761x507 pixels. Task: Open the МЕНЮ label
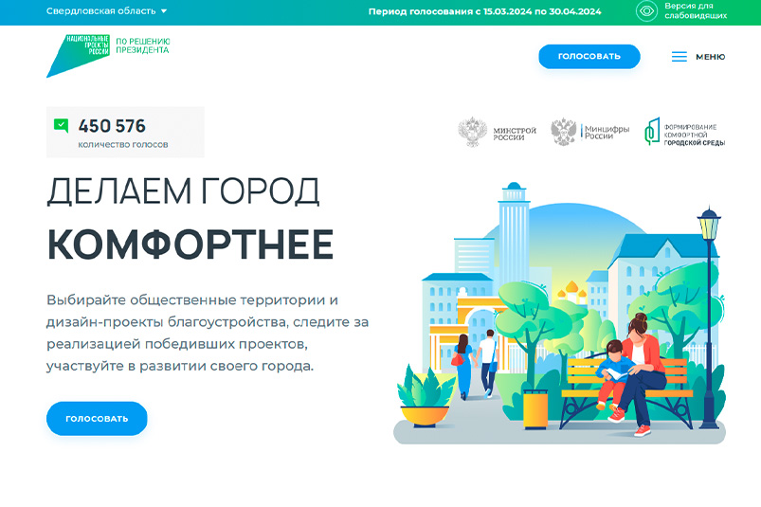coord(710,57)
